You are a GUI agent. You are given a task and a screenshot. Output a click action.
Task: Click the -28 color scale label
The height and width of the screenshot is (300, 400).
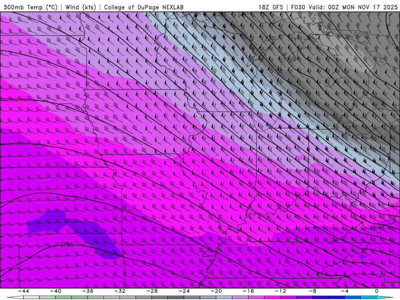pos(152,291)
